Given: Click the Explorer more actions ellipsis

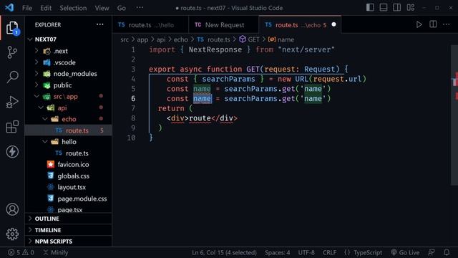Looking at the screenshot, I should (100, 24).
